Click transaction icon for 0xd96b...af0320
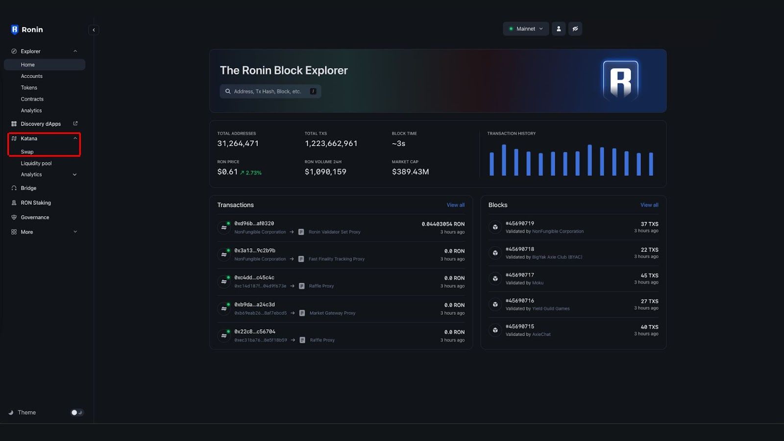 tap(224, 227)
